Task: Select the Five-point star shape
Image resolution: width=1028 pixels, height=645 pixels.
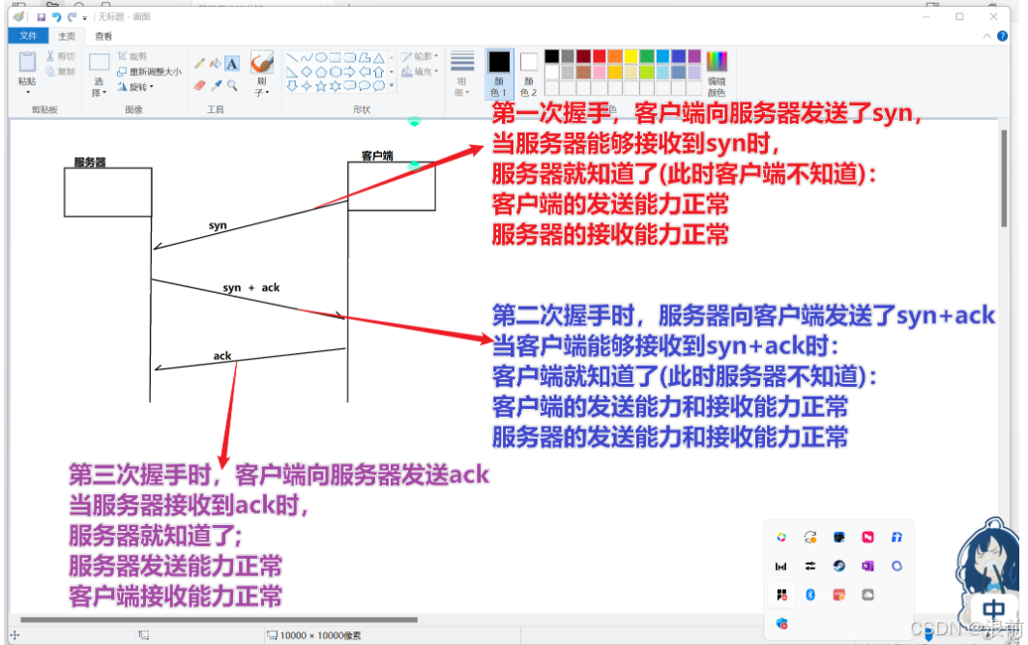Action: coord(321,86)
